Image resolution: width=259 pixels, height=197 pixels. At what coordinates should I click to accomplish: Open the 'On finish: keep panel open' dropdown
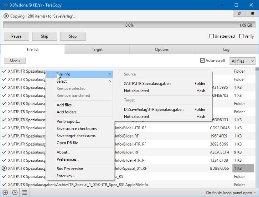[x=231, y=193]
